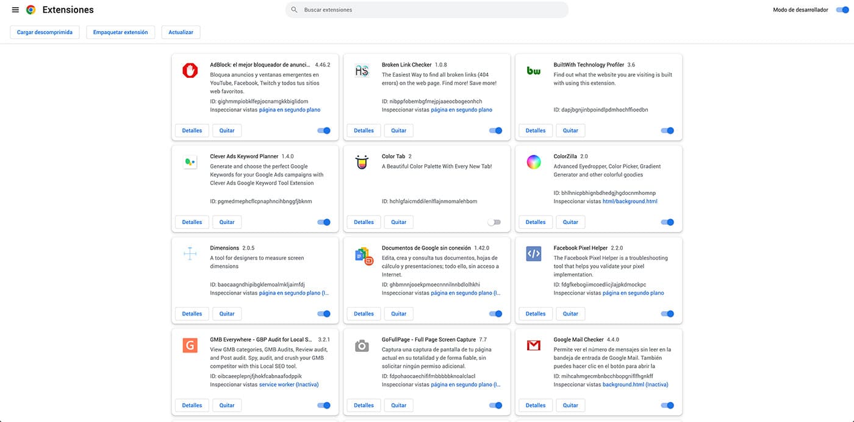Image resolution: width=854 pixels, height=422 pixels.
Task: Select AdBlock ID gighmmpiobklfepjocnamgkkbiglidom
Action: [x=259, y=101]
